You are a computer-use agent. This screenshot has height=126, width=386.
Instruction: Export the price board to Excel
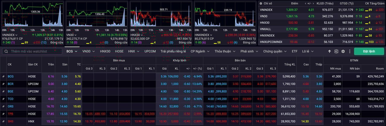336,51
